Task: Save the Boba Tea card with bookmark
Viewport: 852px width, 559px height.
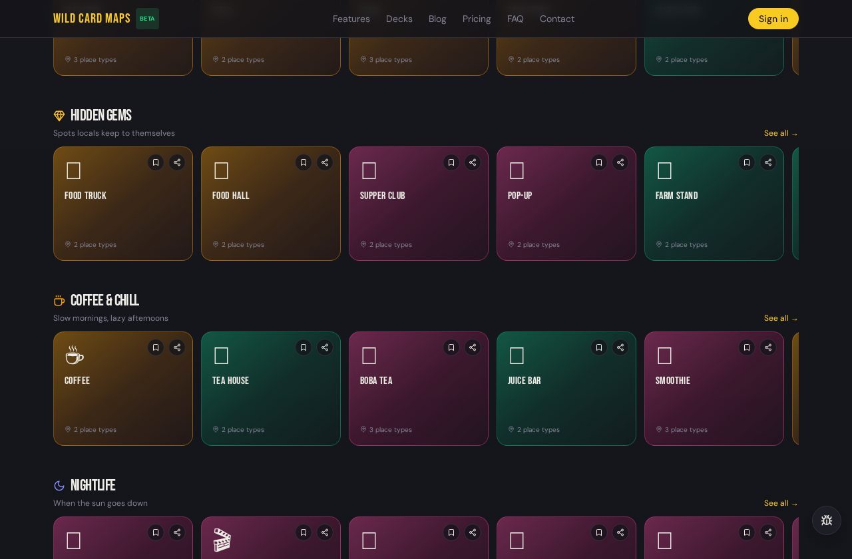Action: coord(451,347)
